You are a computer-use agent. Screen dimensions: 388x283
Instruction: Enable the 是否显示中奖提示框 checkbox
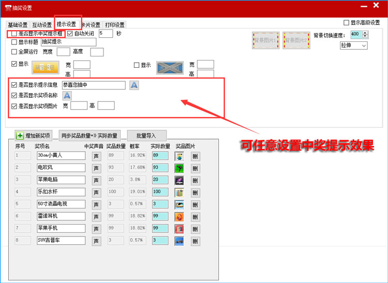pos(14,34)
